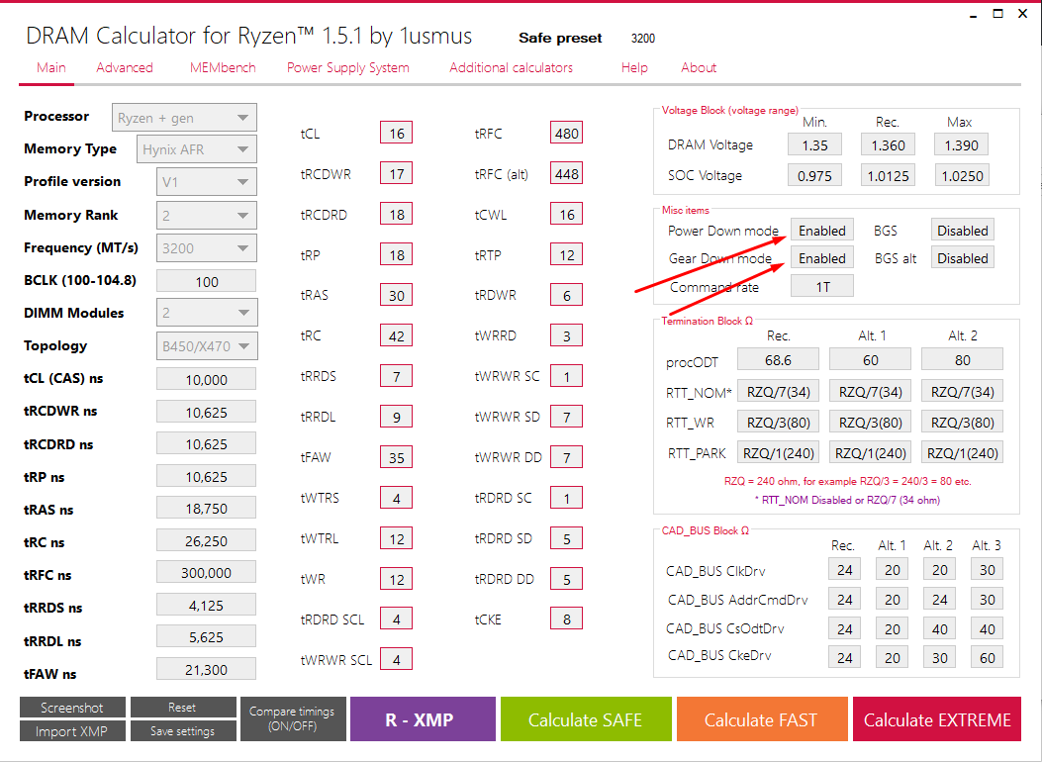
Task: Click CAD_BUS CkeDrv Alt. 3 value 60
Action: 987,657
